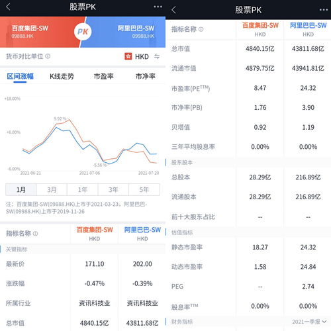Image resolution: width=331 pixels, height=331 pixels.
Task: Tap the 涨跌幅 value -0.39%
Action: 142,283
